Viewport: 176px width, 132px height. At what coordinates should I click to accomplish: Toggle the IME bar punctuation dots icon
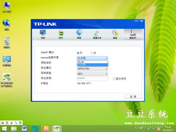pos(16,123)
